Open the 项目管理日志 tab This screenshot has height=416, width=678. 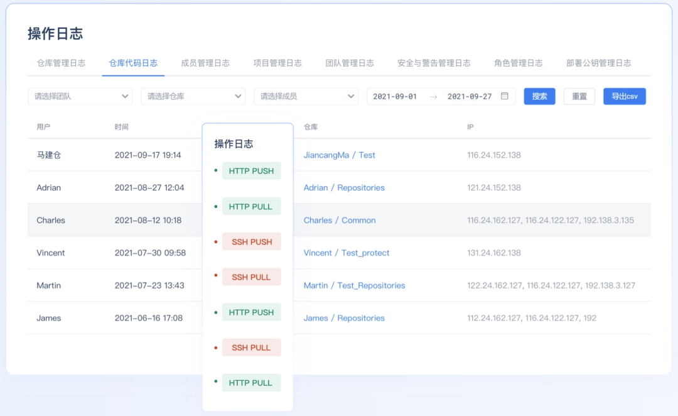pos(277,63)
